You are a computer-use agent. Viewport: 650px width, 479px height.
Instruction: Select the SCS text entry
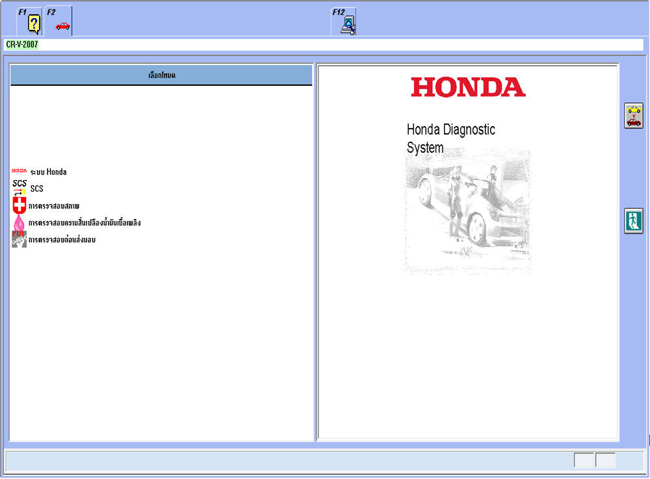[x=37, y=188]
